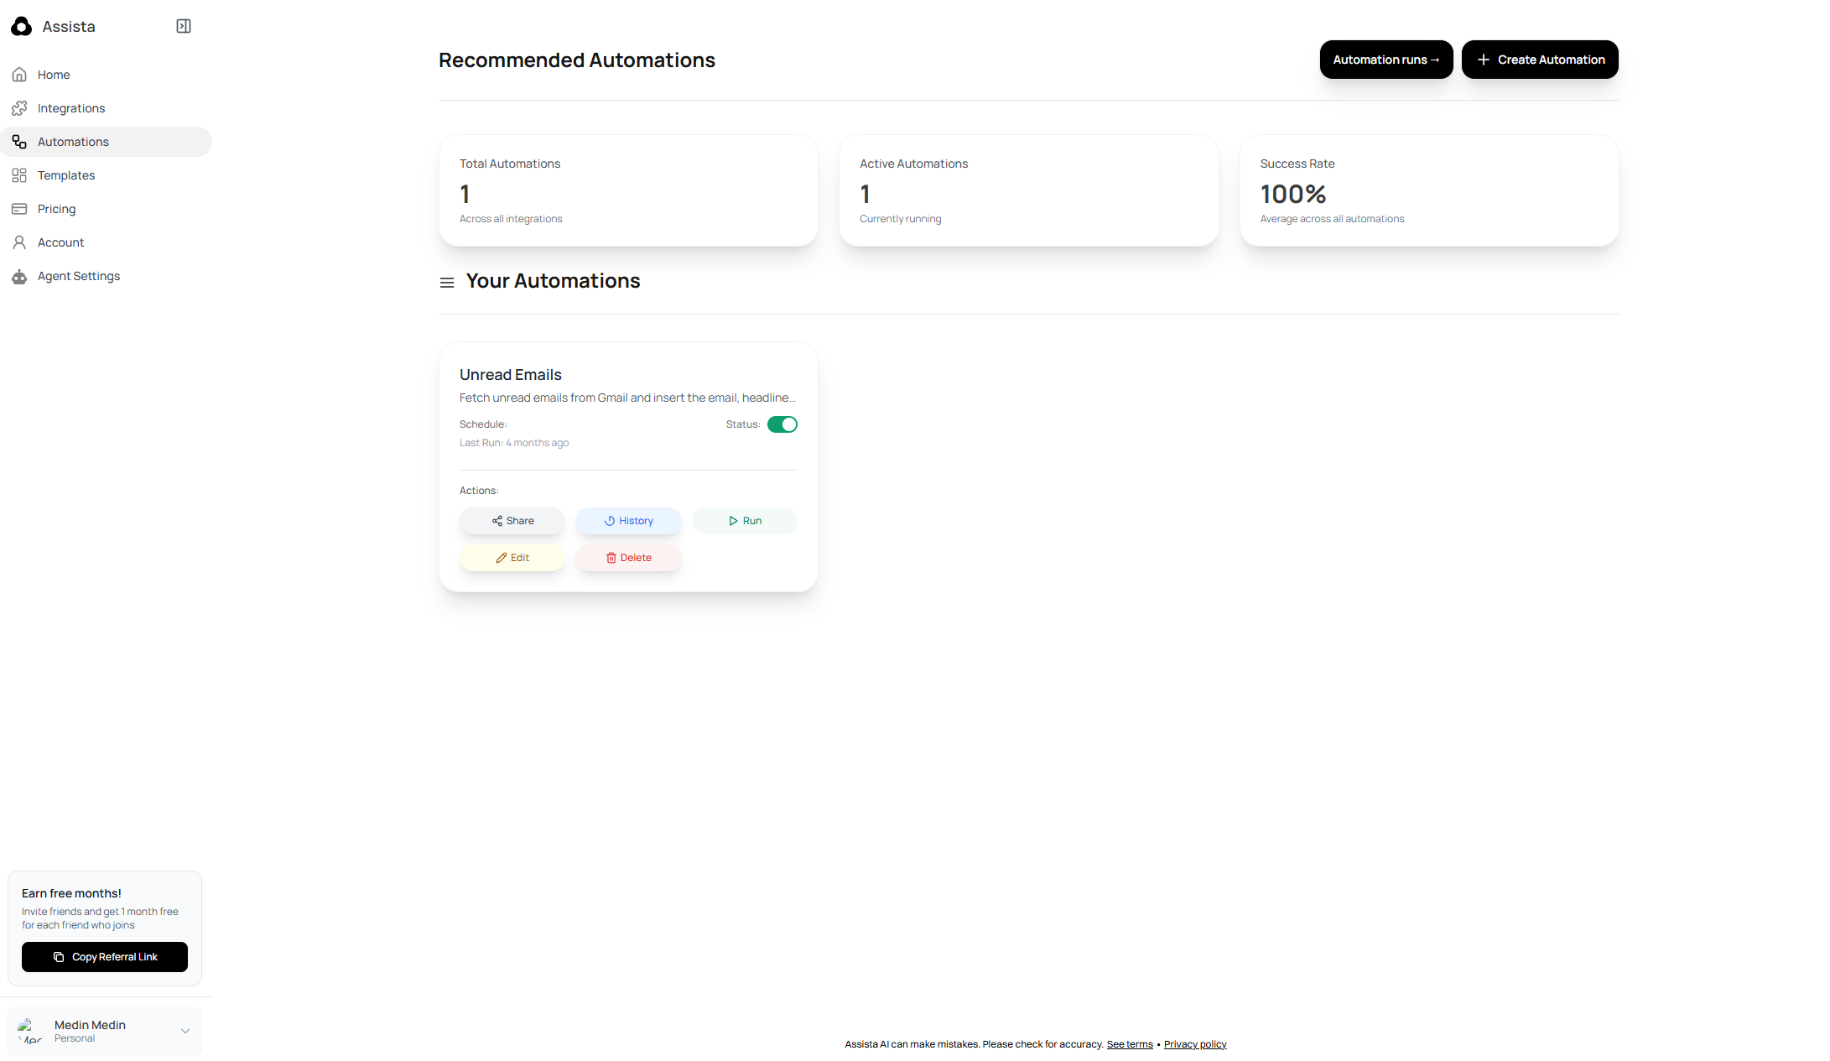Click Copy Referral Link button
The width and height of the screenshot is (1830, 1061).
coord(105,957)
